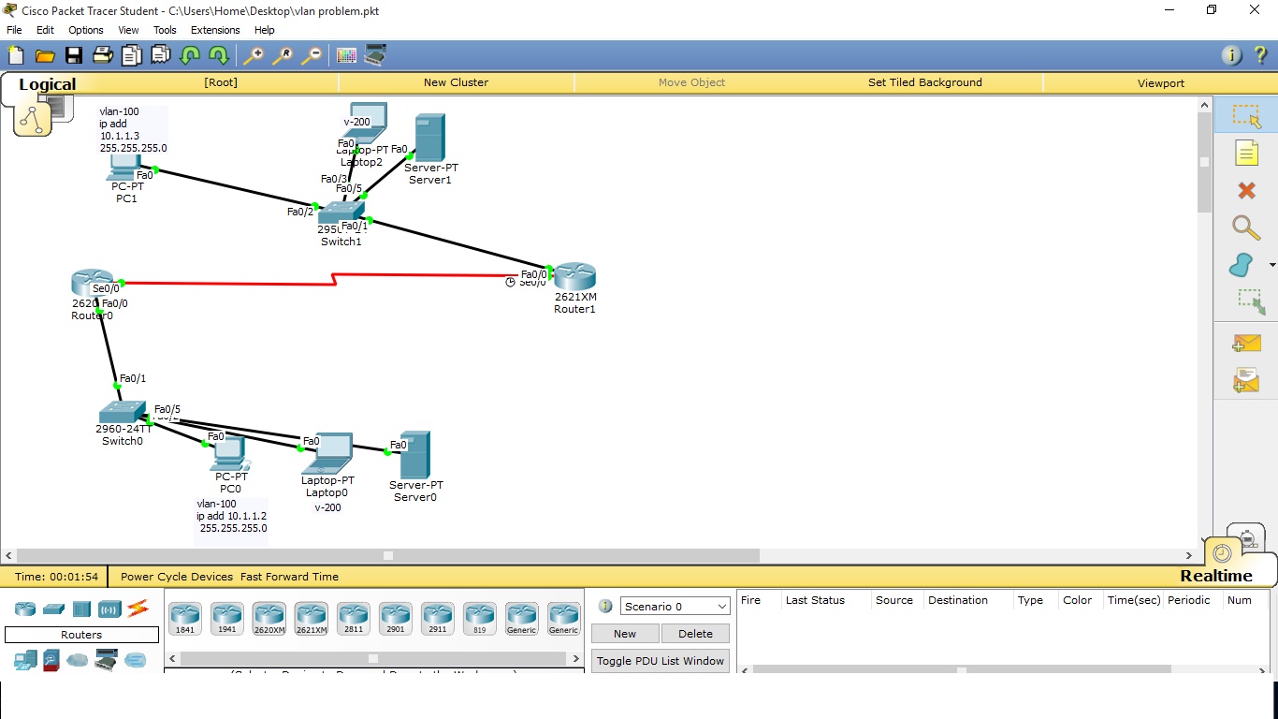Click Power Cycle Devices
The height and width of the screenshot is (719, 1278).
177,577
